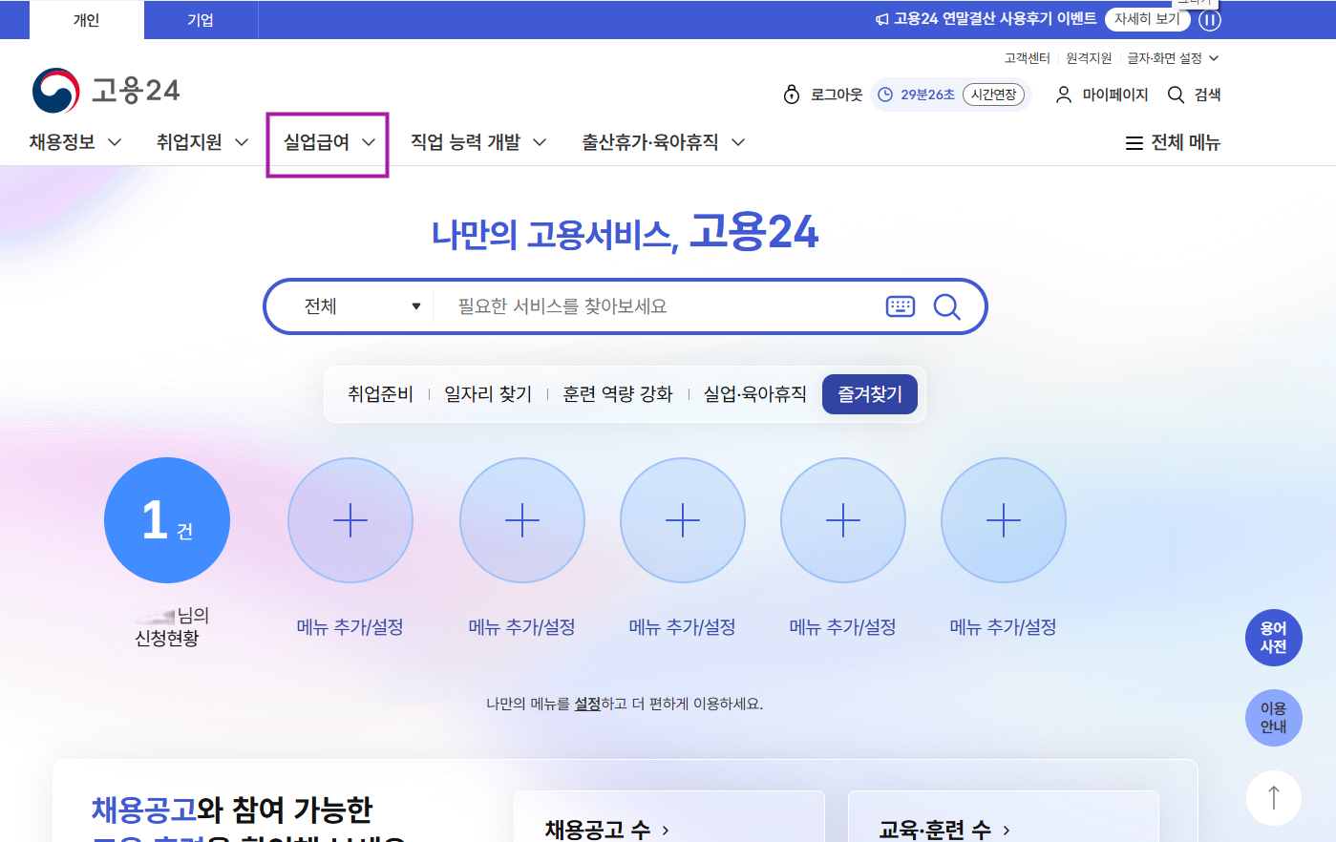Viewport: 1336px width, 842px height.
Task: Click in the 필요한 서비스를 찾아보세요 search field
Action: tap(659, 306)
